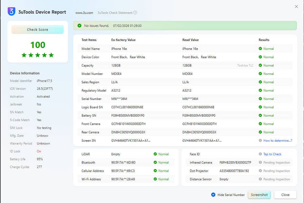Open the www.3u.com link
This screenshot has height=203, width=304.
point(84,13)
